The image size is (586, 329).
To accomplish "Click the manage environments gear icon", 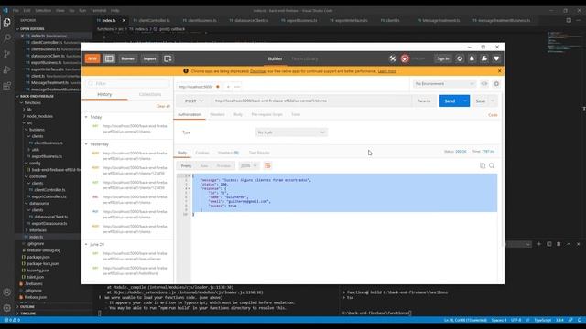I will (x=496, y=84).
